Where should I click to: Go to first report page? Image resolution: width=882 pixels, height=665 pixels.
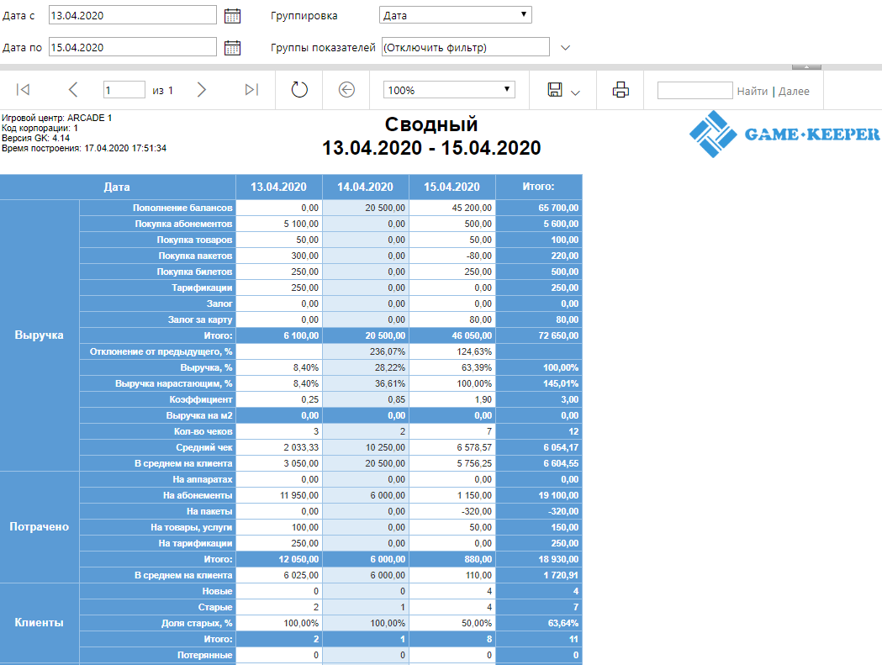23,89
